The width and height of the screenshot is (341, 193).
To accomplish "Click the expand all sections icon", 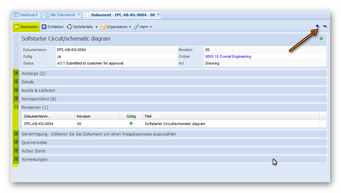I will (318, 26).
